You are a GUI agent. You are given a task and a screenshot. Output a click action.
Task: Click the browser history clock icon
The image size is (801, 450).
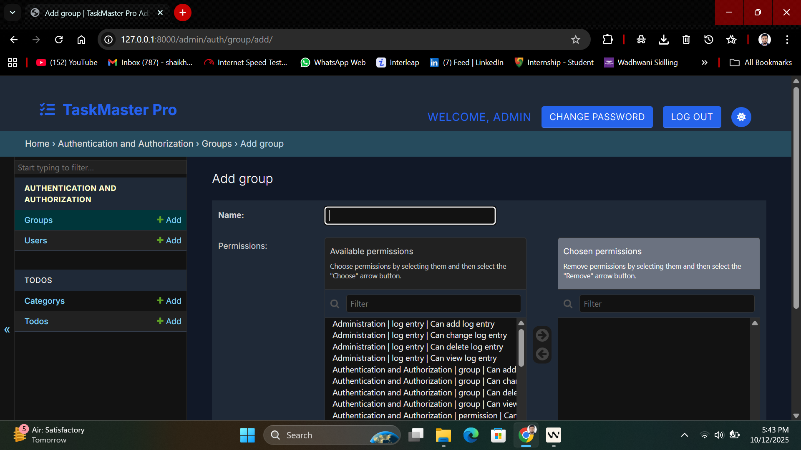coord(709,40)
